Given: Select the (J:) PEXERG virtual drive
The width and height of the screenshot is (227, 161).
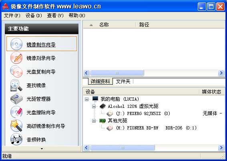Looking at the screenshot, I should [x=143, y=113].
